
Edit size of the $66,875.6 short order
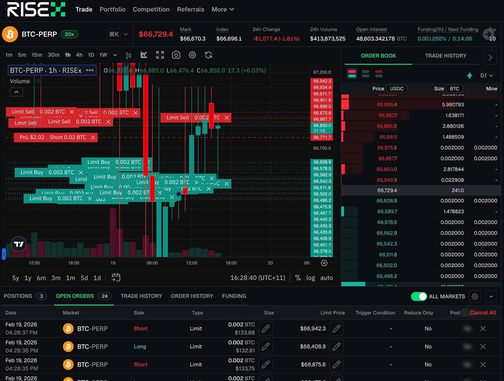point(265,364)
